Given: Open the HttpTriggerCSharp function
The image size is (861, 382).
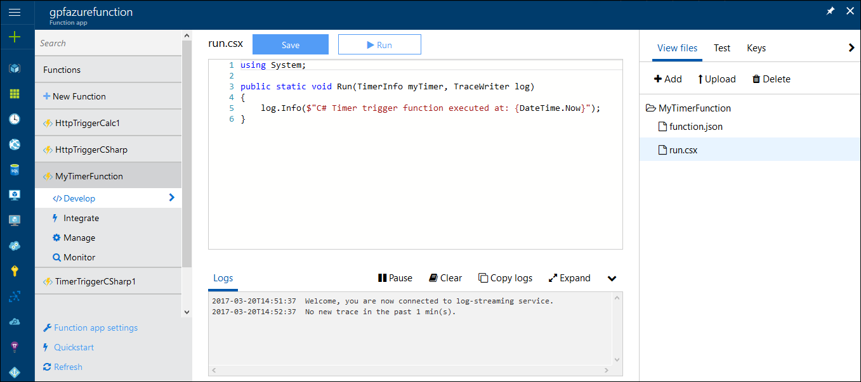Looking at the screenshot, I should [x=108, y=150].
